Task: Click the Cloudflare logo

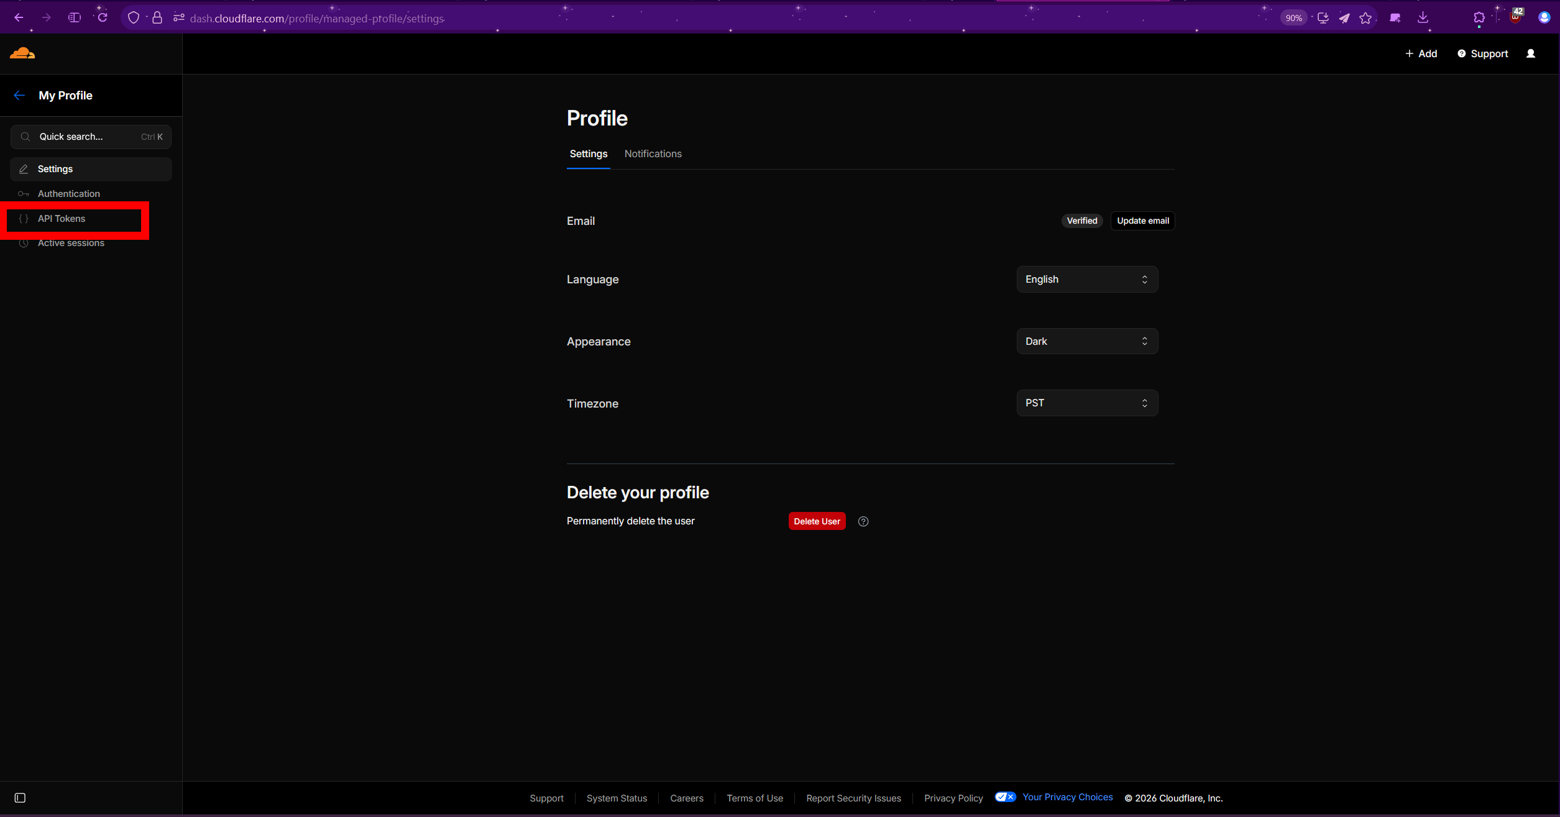Action: 22,53
